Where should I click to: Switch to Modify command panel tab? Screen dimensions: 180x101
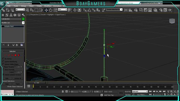(x=7, y=15)
